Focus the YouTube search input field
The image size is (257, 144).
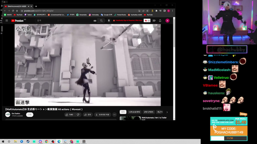65,20
